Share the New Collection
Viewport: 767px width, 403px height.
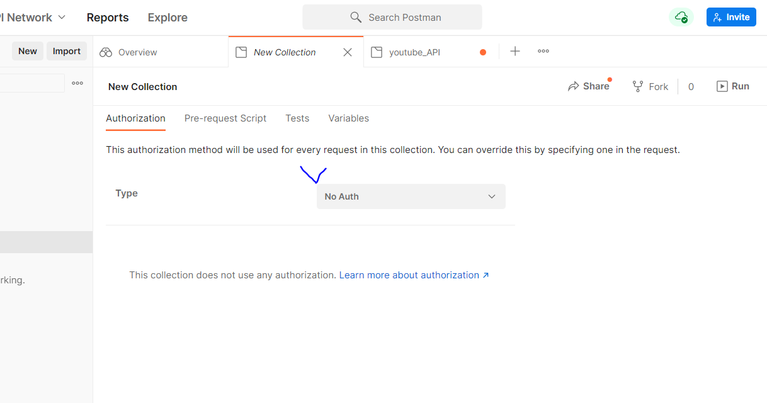click(589, 86)
